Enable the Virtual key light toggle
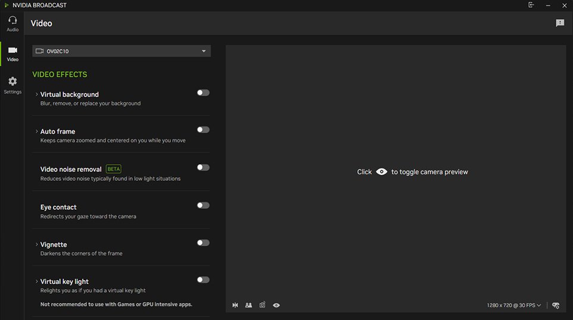The height and width of the screenshot is (320, 573). click(x=203, y=280)
